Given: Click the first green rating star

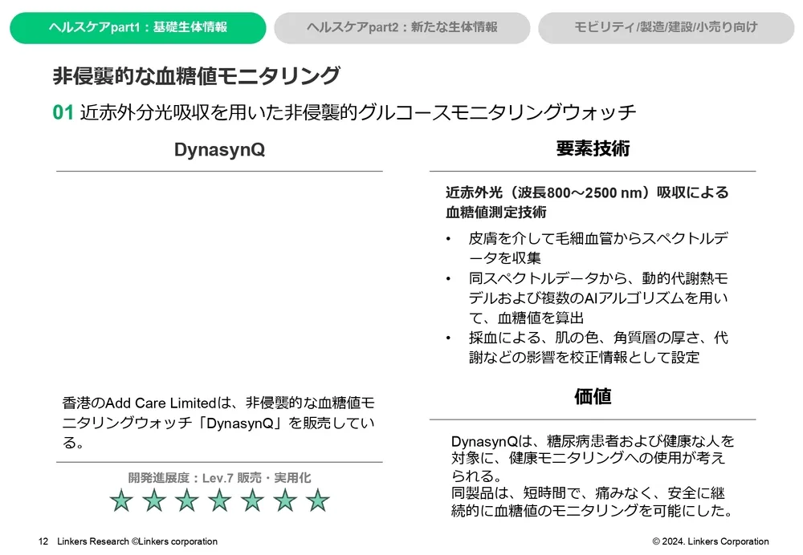Looking at the screenshot, I should (121, 500).
